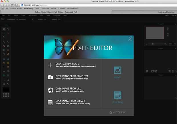Select the Type text tool
This screenshot has width=177, height=124.
8,80
